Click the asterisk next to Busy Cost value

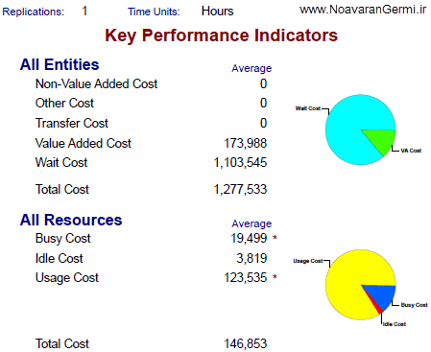pos(275,238)
